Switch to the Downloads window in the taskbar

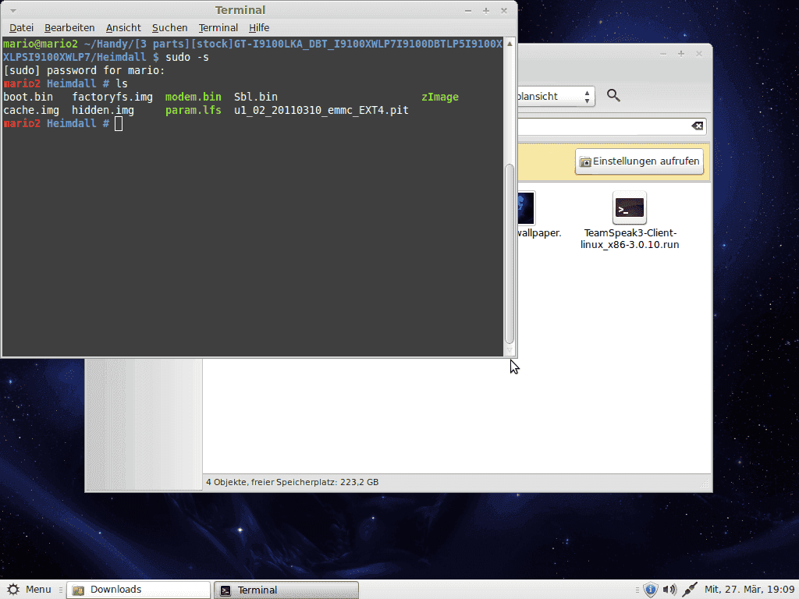coord(138,590)
